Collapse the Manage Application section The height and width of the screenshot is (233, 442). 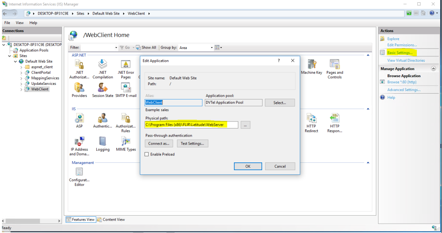click(433, 69)
